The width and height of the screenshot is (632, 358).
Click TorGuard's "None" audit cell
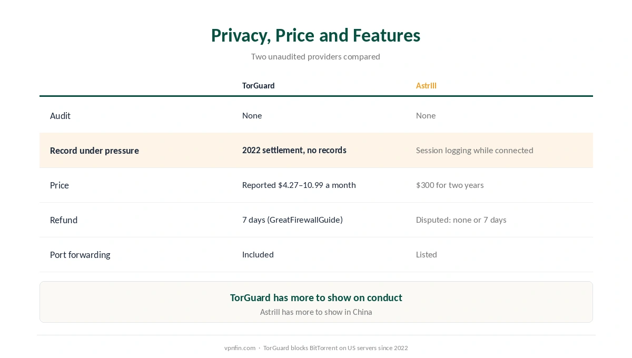click(252, 115)
